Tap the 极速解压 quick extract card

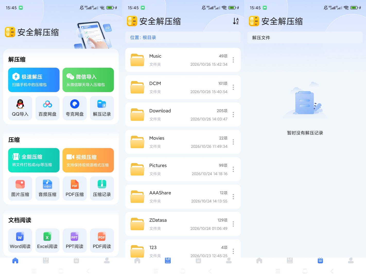tap(34, 80)
